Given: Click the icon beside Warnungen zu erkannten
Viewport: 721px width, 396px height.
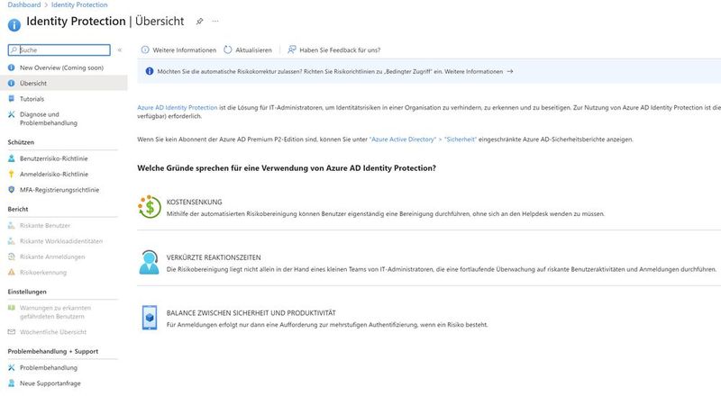Looking at the screenshot, I should [x=12, y=308].
